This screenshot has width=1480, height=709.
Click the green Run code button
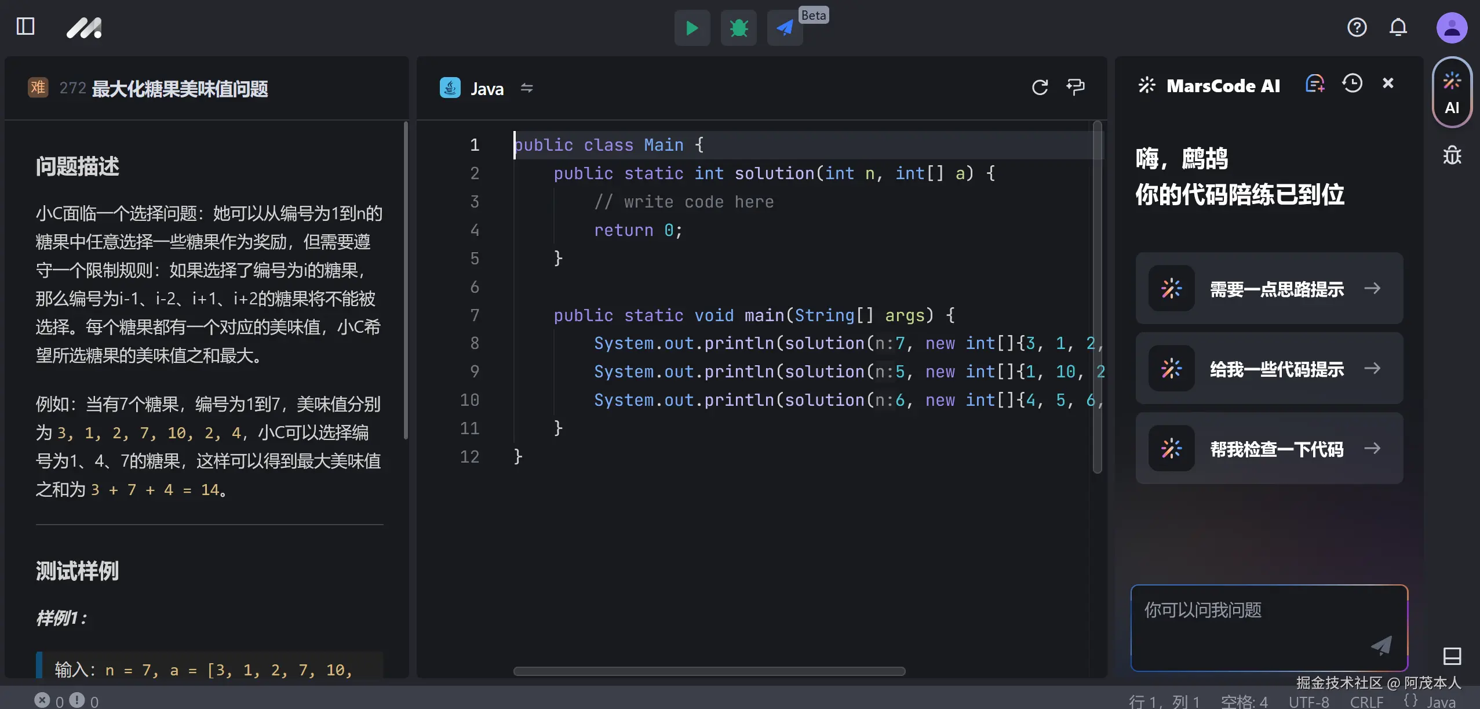click(x=692, y=28)
